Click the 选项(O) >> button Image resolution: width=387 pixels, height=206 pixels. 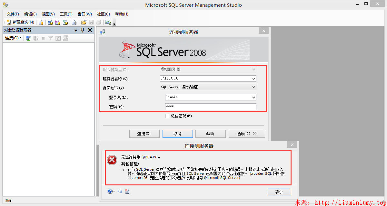247,134
